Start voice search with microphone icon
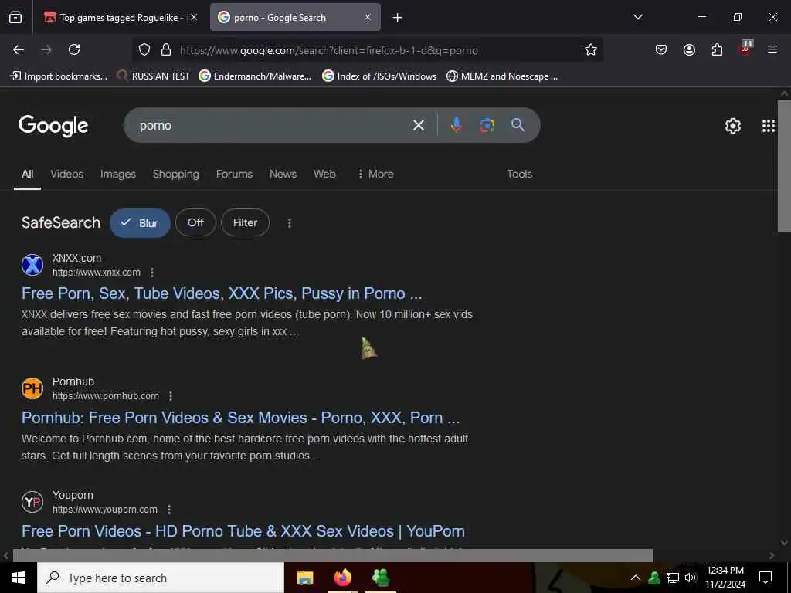Screen dimensions: 791x593 [456, 125]
